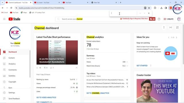Reload the page
184x103 pixels.
click(11, 8)
